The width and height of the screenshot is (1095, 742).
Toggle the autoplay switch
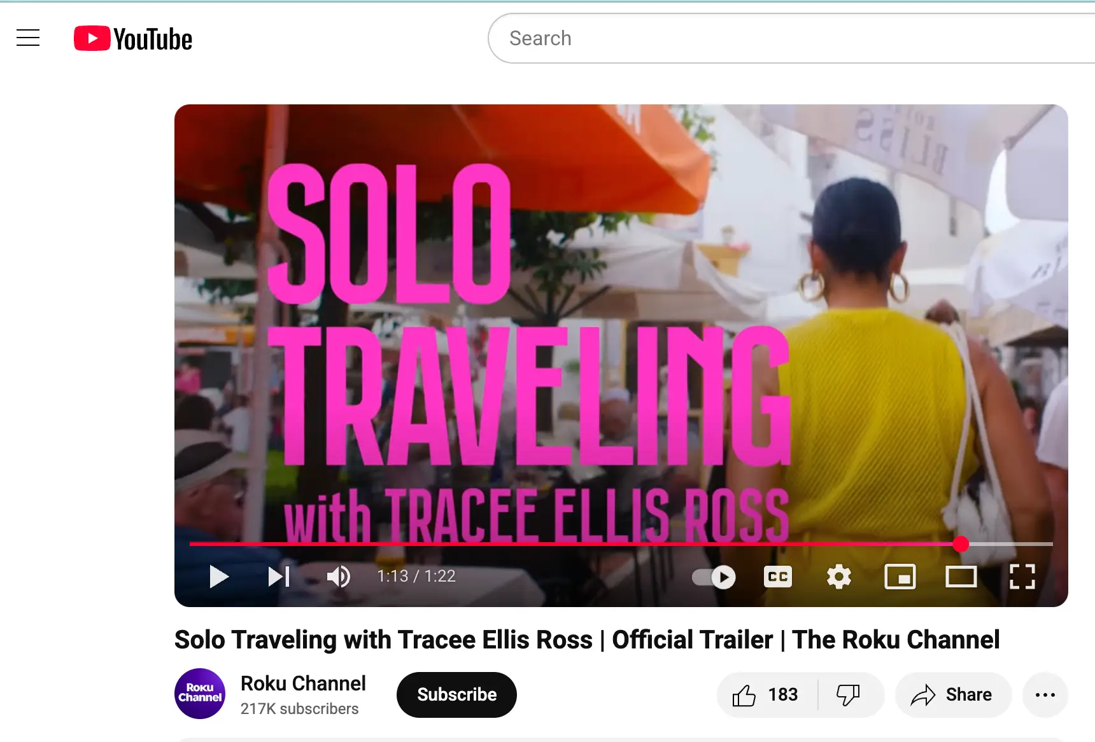[x=714, y=577]
